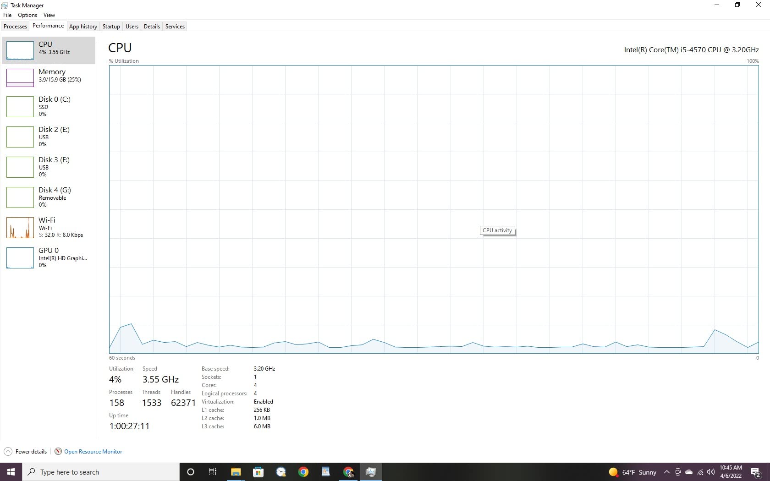Open the View menu
Screen dimensions: 770x481
click(x=49, y=15)
